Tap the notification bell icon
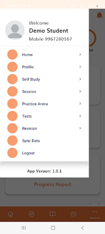This screenshot has width=105, height=234. [x=99, y=15]
